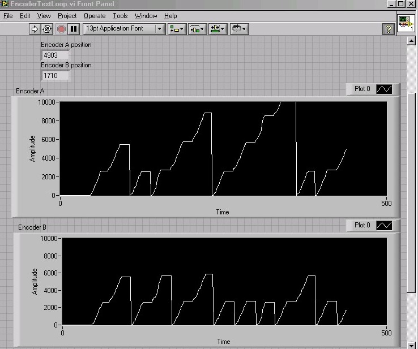
Task: Click the Time axis label on Encoder B chart
Action: [x=224, y=342]
